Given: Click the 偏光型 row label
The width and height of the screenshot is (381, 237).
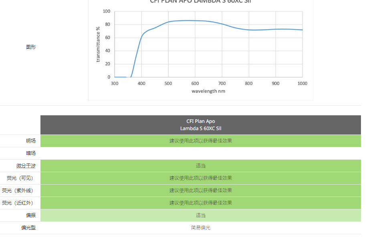Looking at the screenshot, I should [28, 228].
